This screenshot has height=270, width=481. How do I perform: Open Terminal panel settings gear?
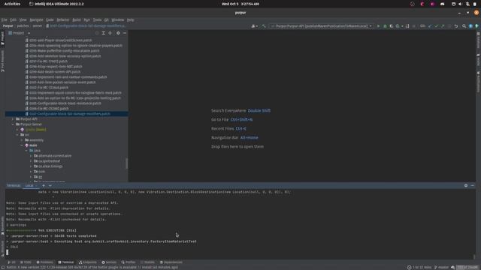click(x=466, y=186)
